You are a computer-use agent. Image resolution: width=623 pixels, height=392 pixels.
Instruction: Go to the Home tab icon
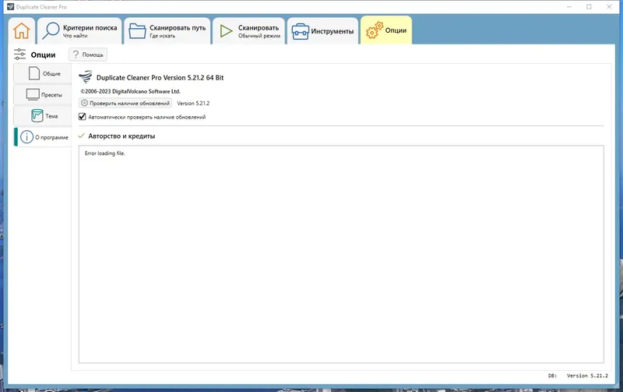(x=22, y=30)
